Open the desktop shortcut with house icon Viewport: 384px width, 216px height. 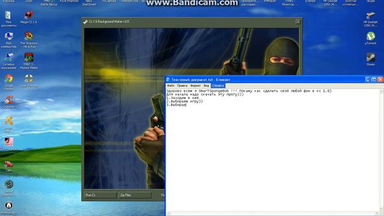(x=8, y=208)
